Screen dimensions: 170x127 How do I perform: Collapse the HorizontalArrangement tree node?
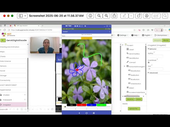124,66
